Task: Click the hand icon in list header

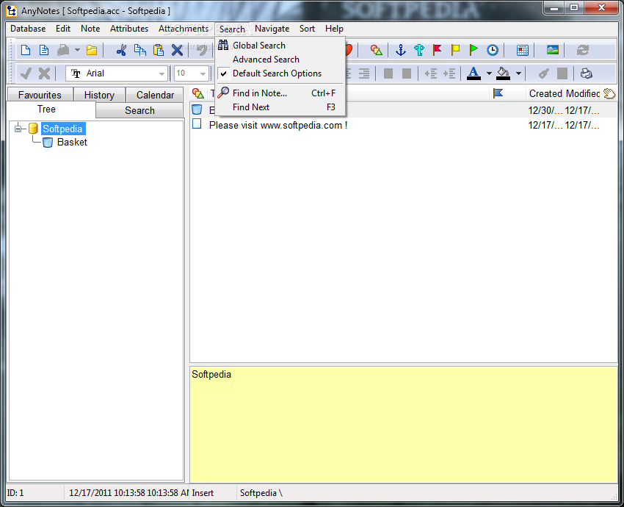Action: [609, 93]
